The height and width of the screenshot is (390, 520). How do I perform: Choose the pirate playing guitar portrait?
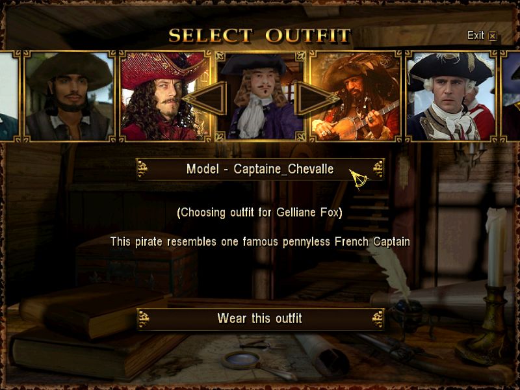click(x=356, y=96)
